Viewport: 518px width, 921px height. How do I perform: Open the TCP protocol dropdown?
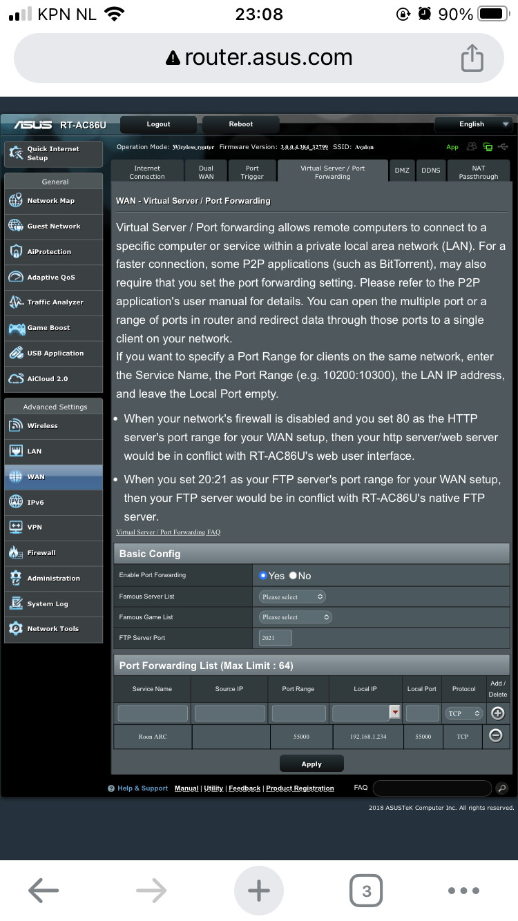pyautogui.click(x=463, y=713)
